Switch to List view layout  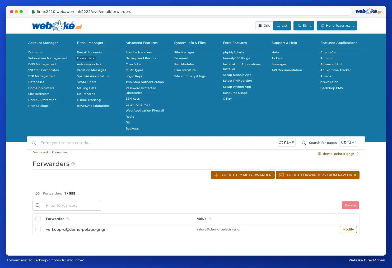point(282,26)
